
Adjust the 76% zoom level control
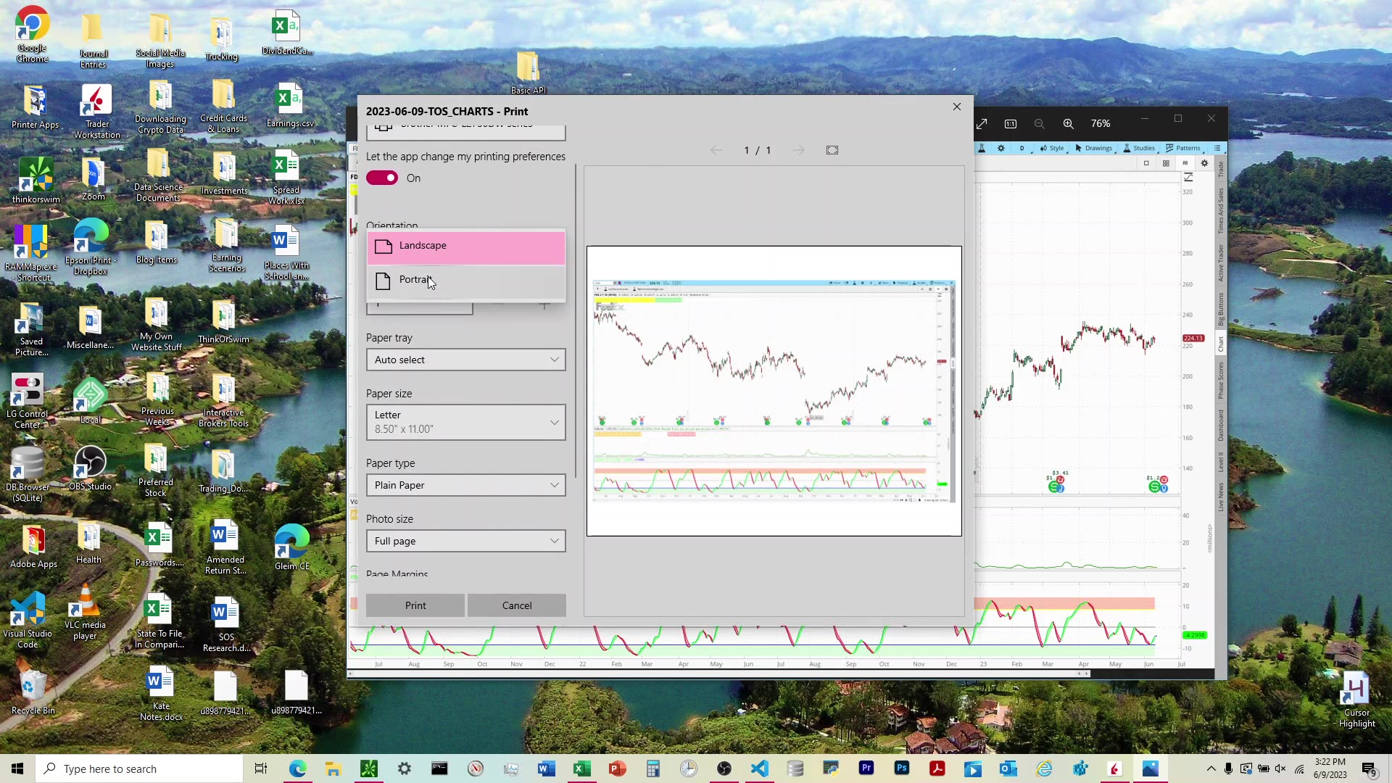click(1101, 123)
